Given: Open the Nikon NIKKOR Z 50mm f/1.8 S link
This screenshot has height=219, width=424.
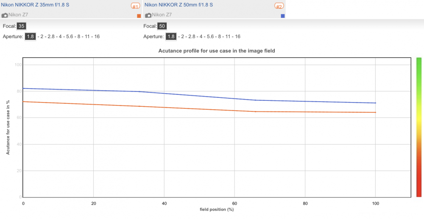Looking at the screenshot, I should (x=179, y=5).
